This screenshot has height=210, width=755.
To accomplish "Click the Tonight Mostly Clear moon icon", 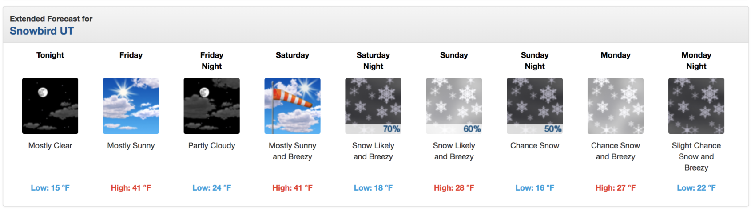I will [x=50, y=106].
